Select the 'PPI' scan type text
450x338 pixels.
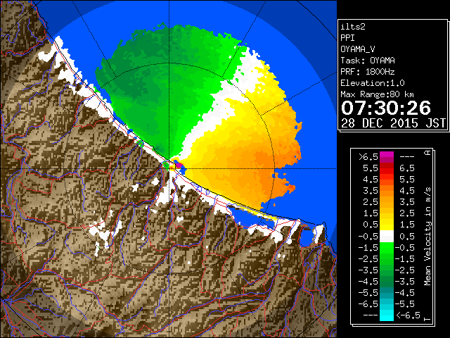[347, 38]
